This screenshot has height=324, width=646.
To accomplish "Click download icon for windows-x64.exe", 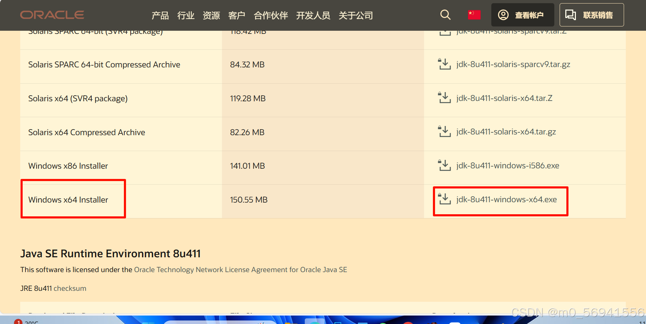I will point(444,199).
